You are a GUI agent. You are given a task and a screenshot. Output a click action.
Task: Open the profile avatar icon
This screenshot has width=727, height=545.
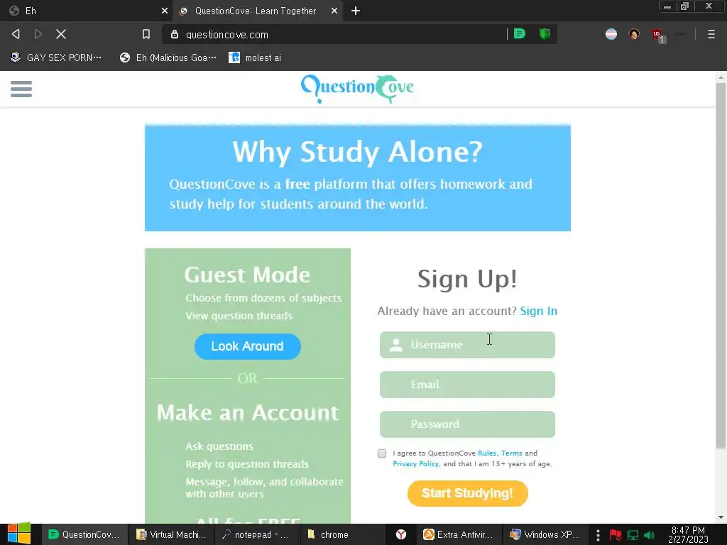coord(634,34)
